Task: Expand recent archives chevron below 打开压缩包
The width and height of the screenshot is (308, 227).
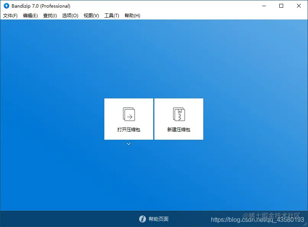Action: click(128, 144)
